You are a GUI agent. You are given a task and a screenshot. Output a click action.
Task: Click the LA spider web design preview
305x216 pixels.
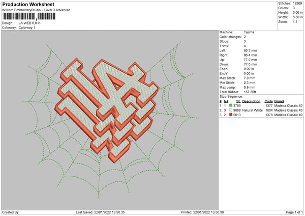coord(110,120)
